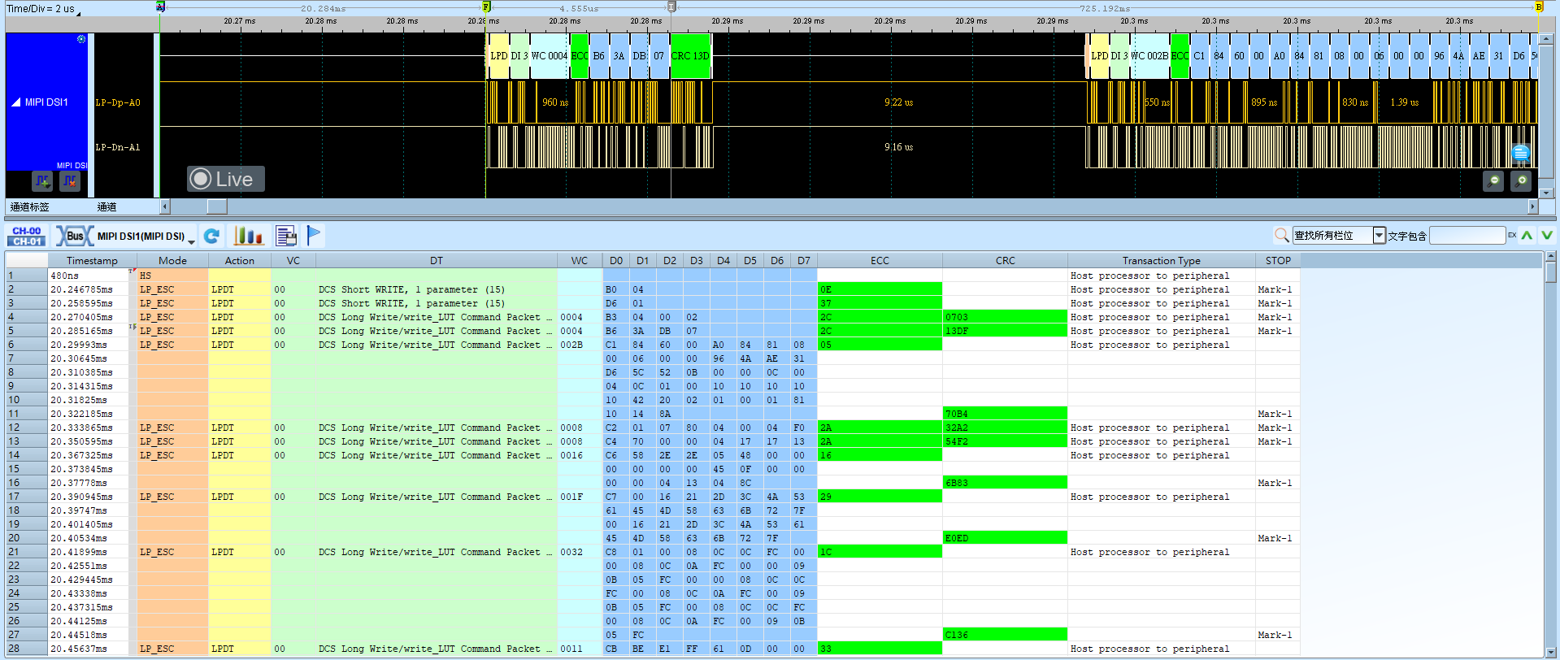Viewport: 1560px width, 660px height.
Task: Click the STOP column header
Action: point(1278,261)
